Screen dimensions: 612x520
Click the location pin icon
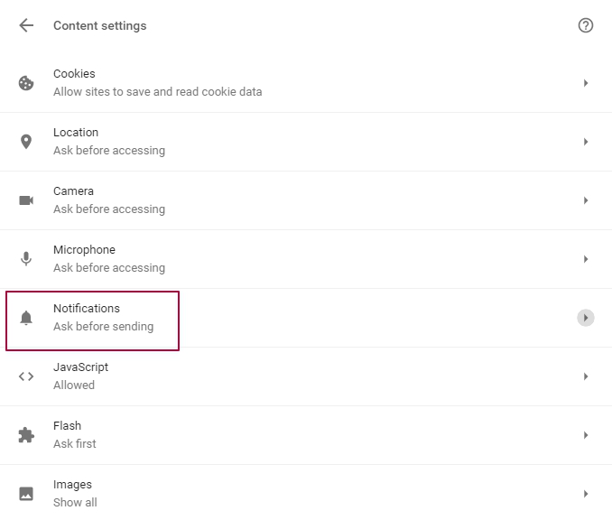click(x=26, y=142)
